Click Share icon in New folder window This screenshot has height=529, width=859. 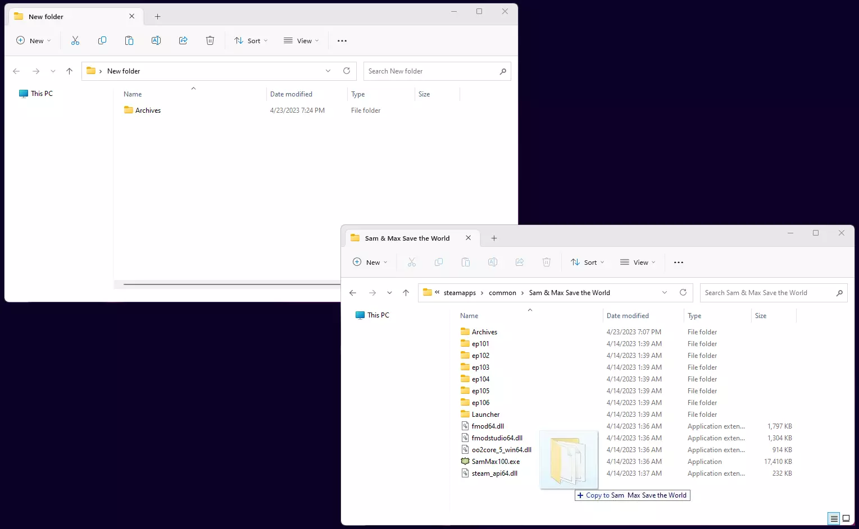pyautogui.click(x=183, y=40)
